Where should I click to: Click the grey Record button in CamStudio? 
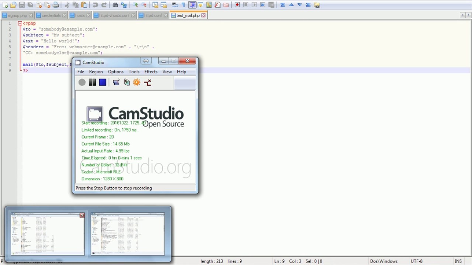(82, 82)
